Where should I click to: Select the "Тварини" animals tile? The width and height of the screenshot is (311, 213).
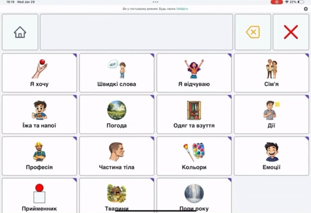117,195
